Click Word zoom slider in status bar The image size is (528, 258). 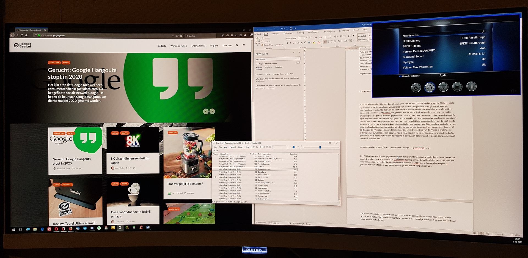tap(502, 234)
